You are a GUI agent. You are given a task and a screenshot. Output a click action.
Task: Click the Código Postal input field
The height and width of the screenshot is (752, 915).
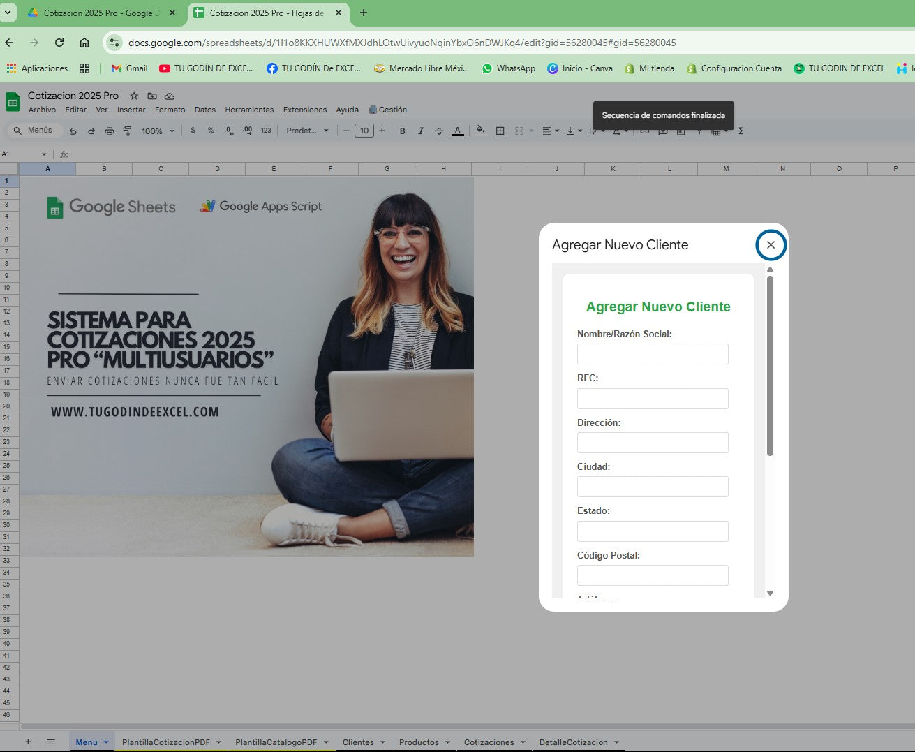[x=653, y=575]
